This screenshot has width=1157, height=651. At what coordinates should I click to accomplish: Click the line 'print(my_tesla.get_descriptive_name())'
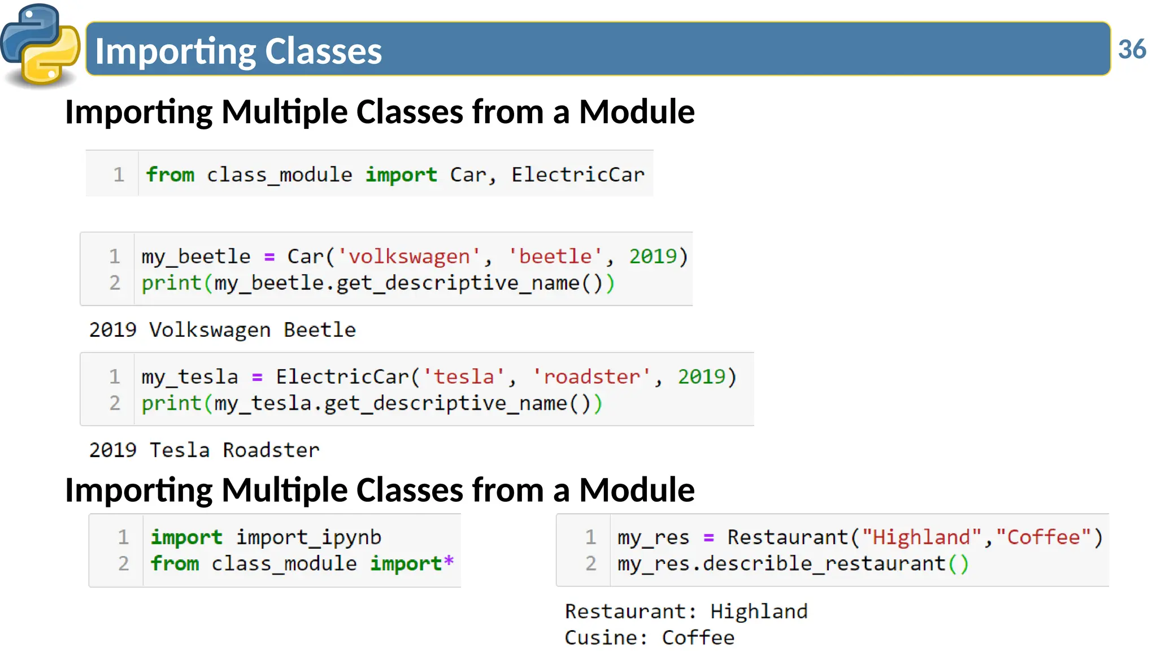point(372,403)
